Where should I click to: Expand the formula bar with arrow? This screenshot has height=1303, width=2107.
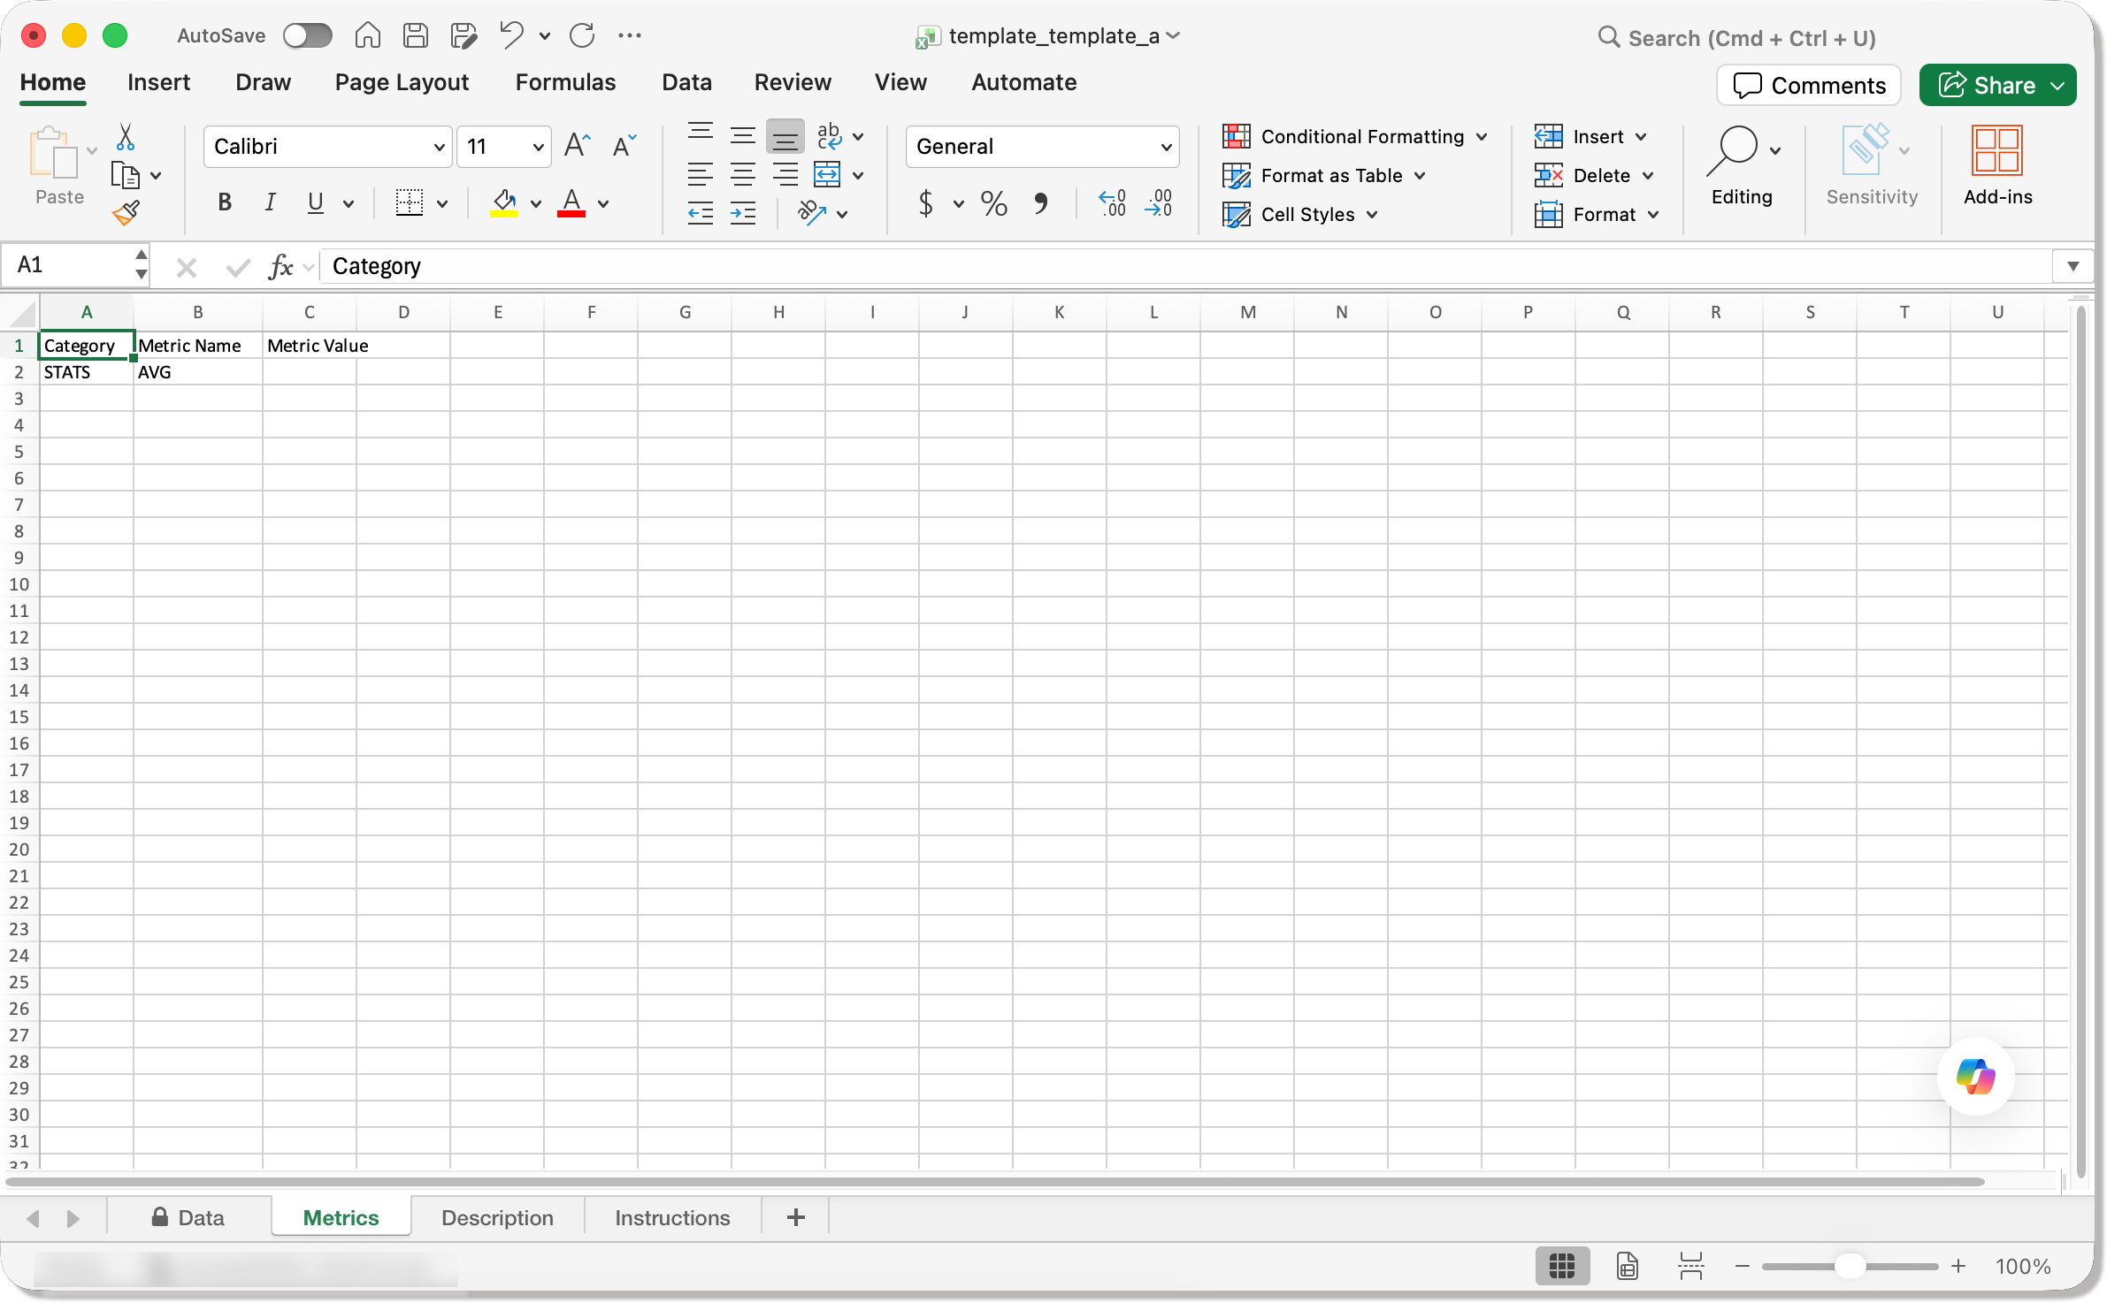tap(2073, 266)
